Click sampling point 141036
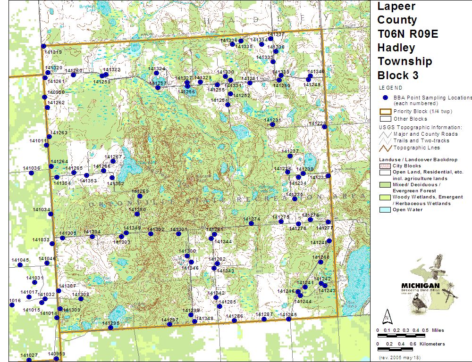 pyautogui.click(x=31, y=173)
